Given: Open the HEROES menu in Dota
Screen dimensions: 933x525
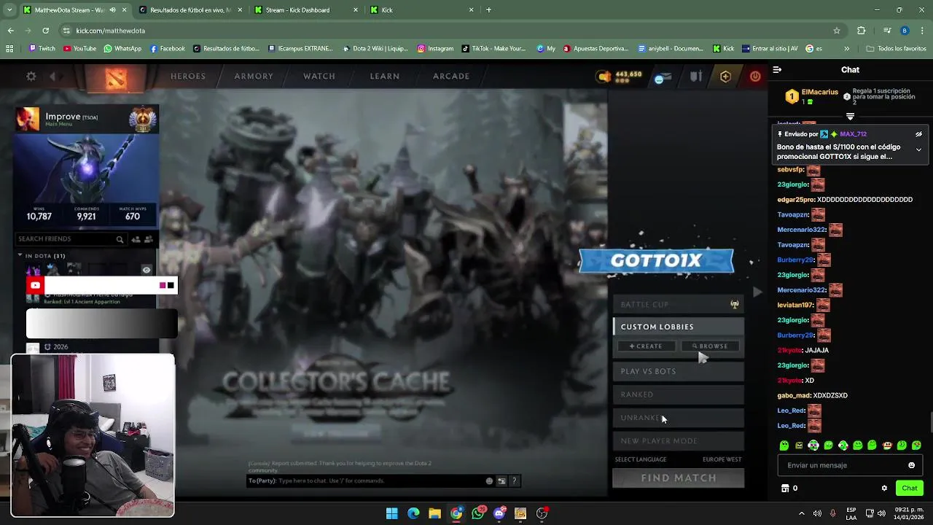Looking at the screenshot, I should 188,76.
